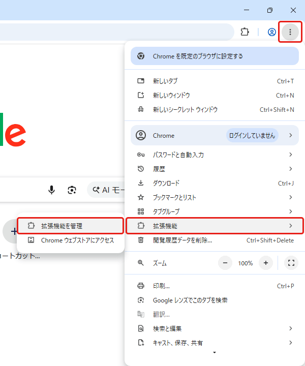Show more menu items with bottom arrow
305x366 pixels.
click(215, 352)
